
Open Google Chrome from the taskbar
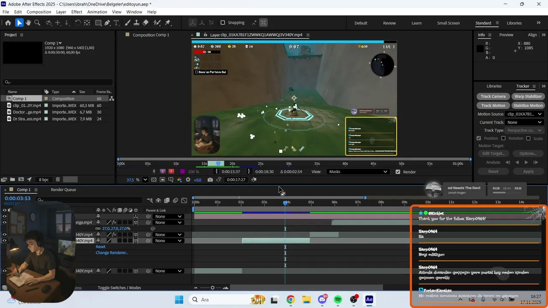click(x=291, y=299)
